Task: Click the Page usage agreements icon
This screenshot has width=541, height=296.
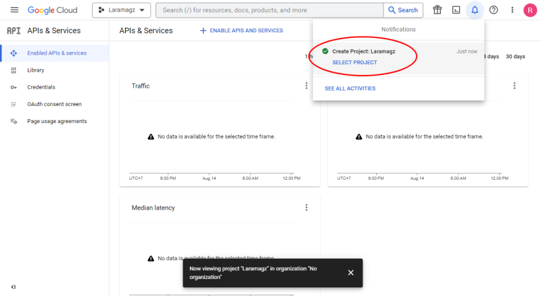Action: (x=14, y=121)
